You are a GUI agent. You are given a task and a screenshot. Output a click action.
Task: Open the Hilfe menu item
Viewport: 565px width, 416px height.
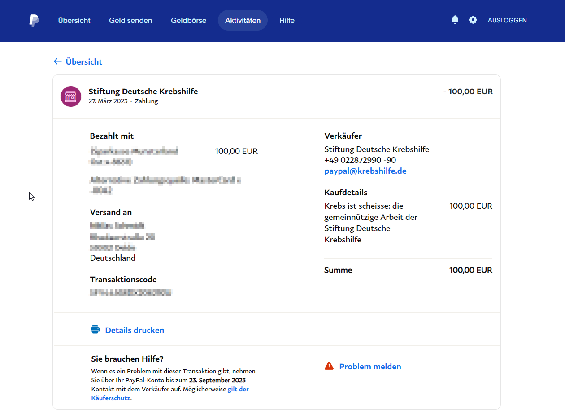point(287,21)
